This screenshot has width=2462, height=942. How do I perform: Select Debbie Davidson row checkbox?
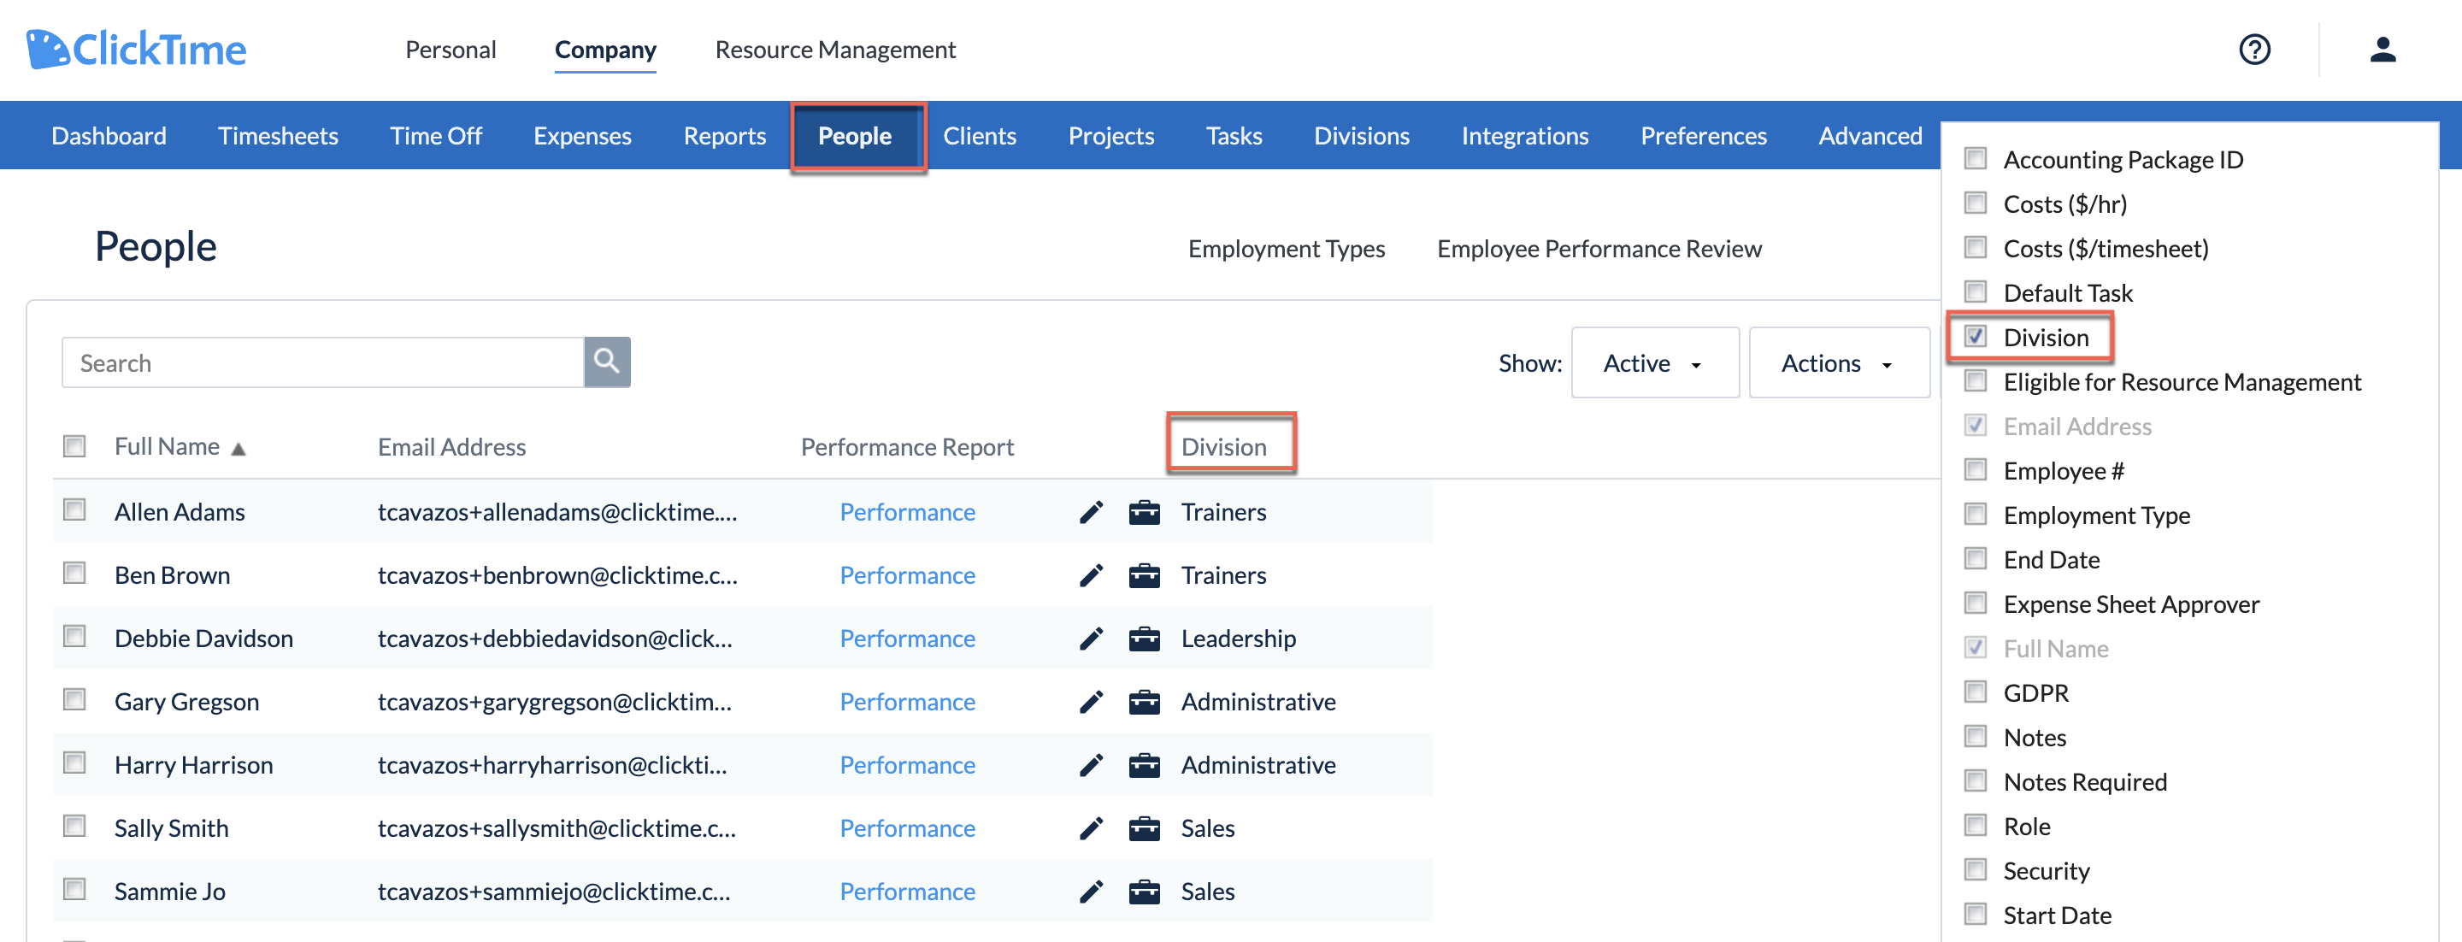74,636
